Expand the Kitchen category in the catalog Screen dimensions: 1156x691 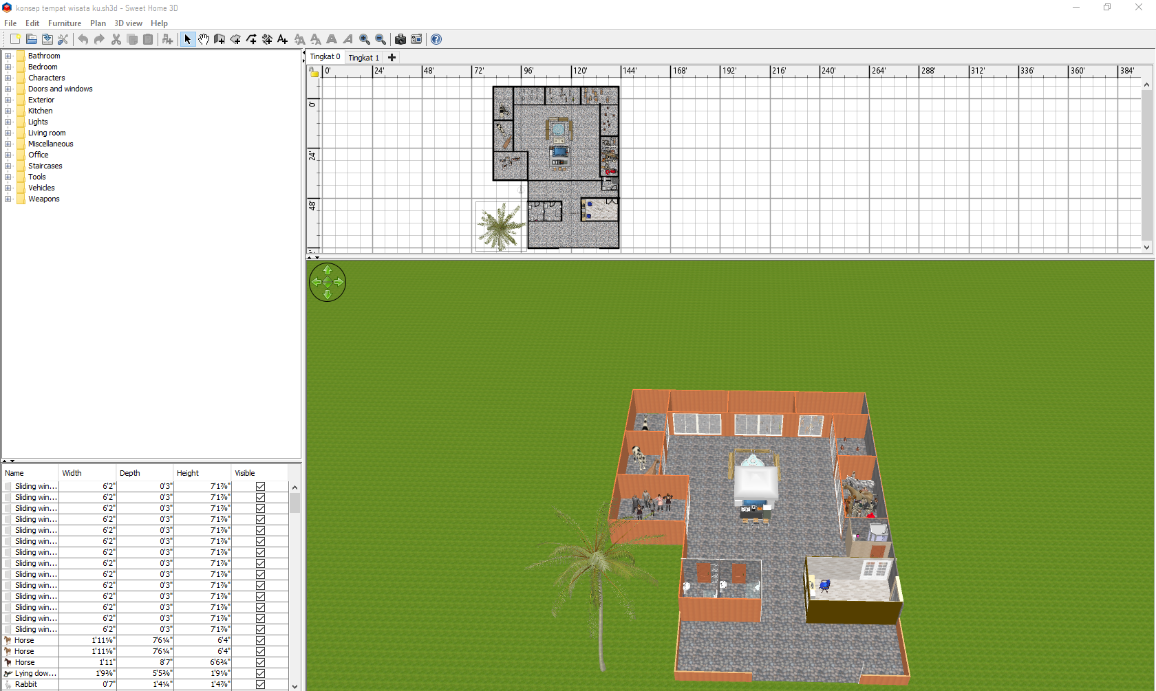[x=8, y=111]
